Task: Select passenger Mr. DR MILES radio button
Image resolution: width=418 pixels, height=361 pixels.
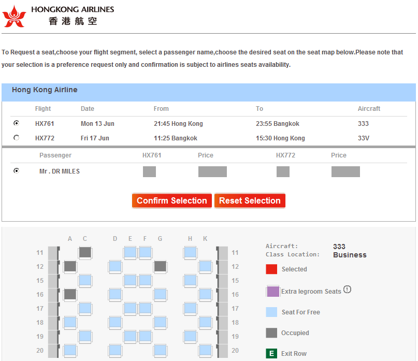Action: click(x=17, y=170)
